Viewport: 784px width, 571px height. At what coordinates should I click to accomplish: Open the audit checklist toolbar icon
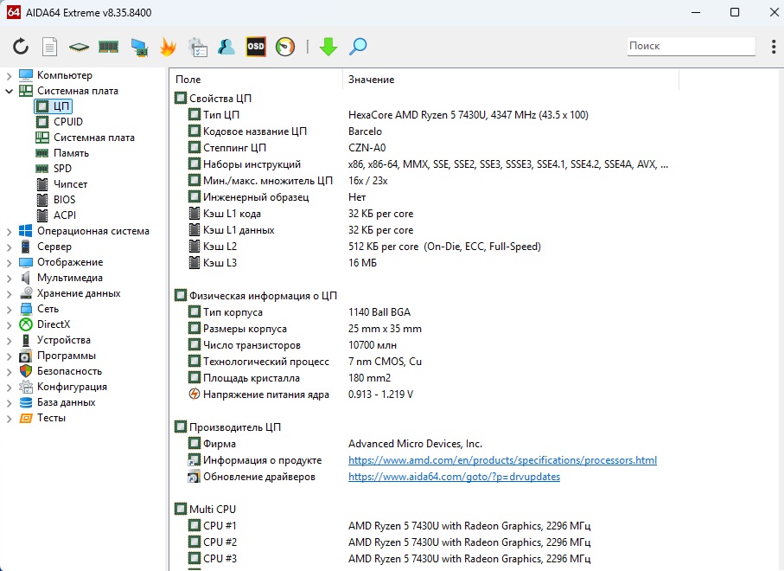197,47
